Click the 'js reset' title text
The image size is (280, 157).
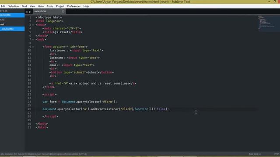point(62,32)
